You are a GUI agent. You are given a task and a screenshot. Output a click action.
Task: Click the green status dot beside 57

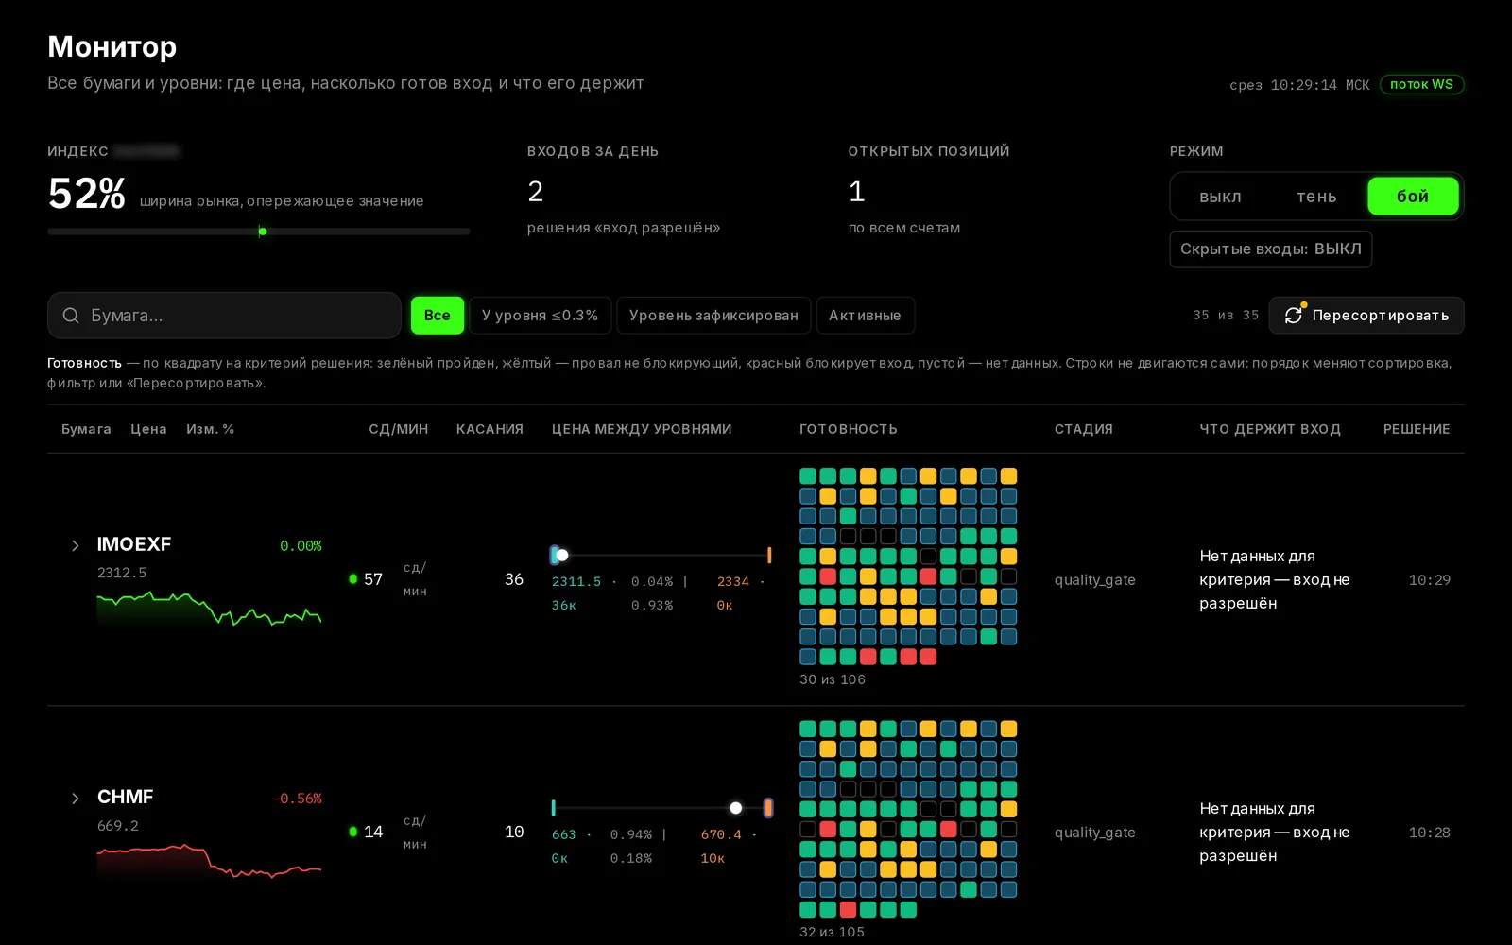click(353, 579)
